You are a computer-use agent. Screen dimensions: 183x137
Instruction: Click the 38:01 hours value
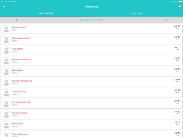click(x=177, y=48)
